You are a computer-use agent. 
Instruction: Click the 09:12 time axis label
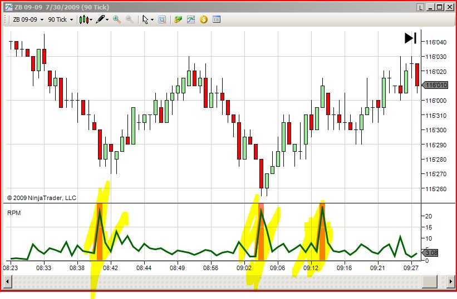(311, 268)
